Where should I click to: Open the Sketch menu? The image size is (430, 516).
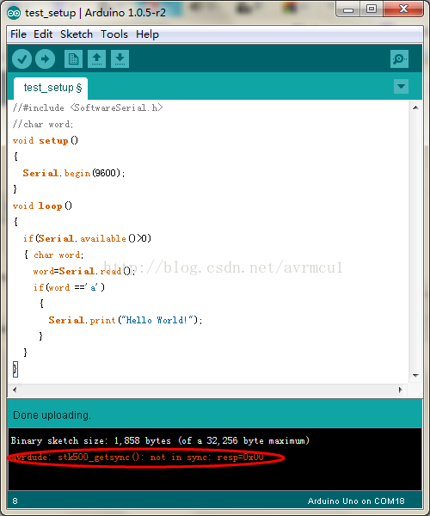pyautogui.click(x=77, y=34)
